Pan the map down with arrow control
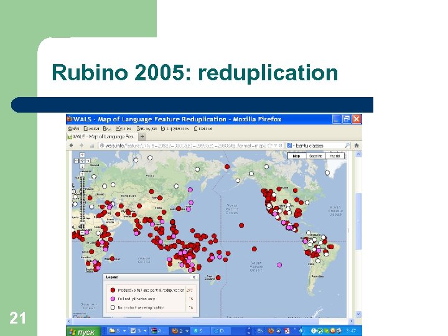The width and height of the screenshot is (448, 336). click(x=82, y=167)
